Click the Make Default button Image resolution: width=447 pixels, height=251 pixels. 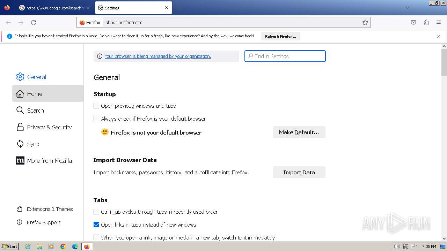[x=299, y=132]
